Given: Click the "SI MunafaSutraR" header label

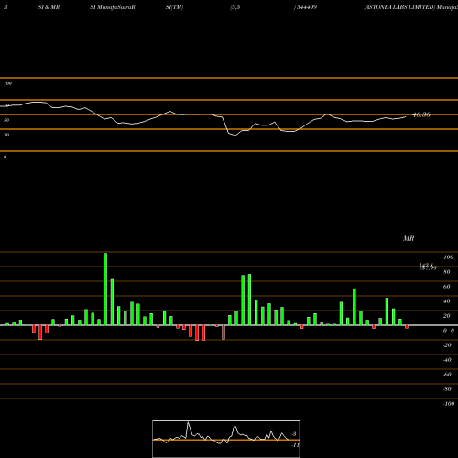Looking at the screenshot, I should click(113, 7).
